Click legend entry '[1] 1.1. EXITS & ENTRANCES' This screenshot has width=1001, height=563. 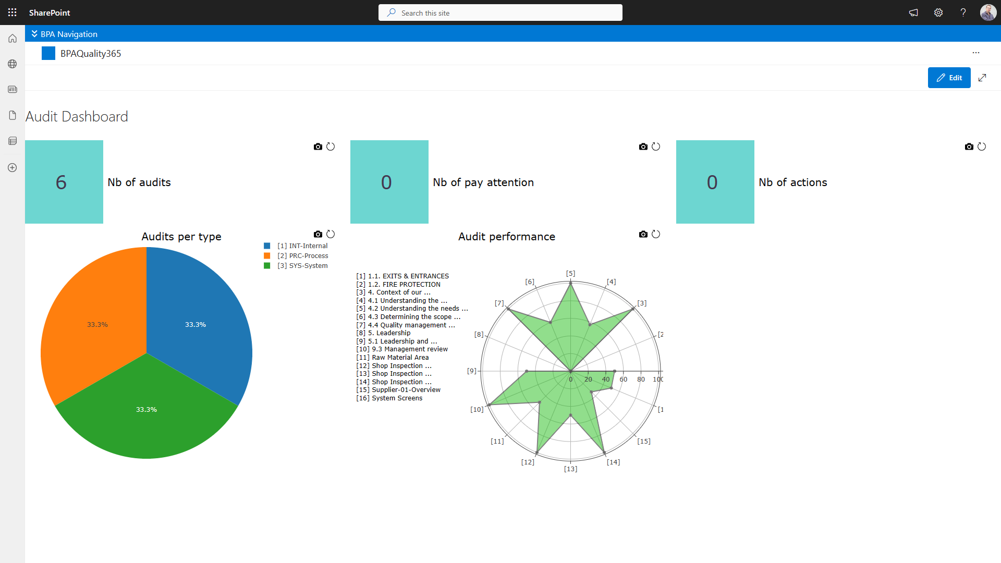402,276
